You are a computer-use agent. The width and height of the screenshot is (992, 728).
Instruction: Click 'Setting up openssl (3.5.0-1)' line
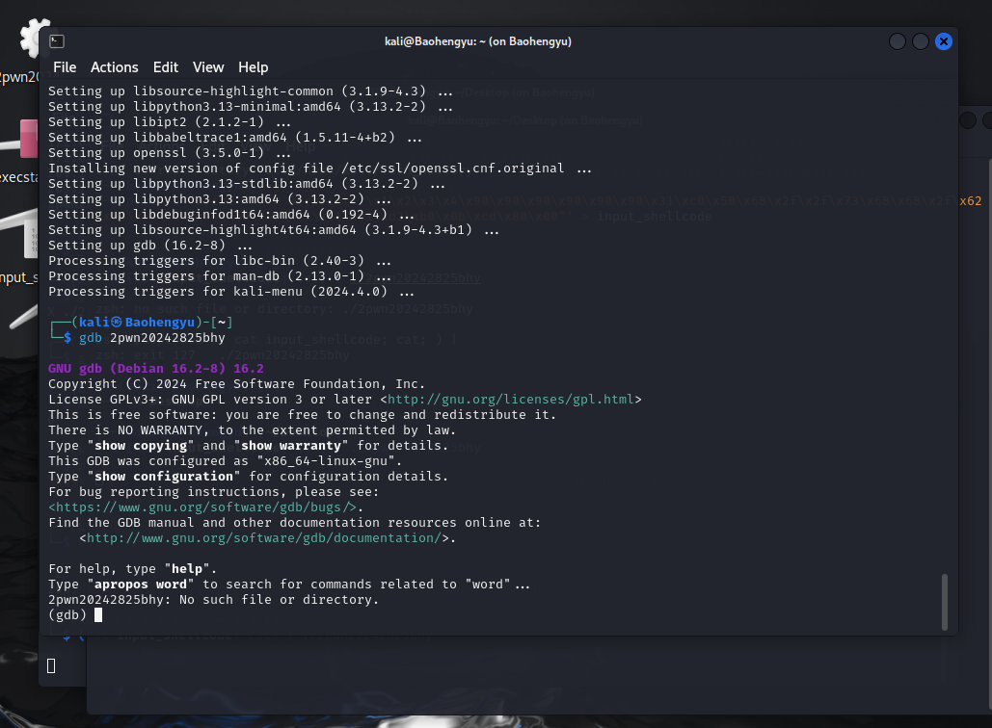tap(170, 153)
